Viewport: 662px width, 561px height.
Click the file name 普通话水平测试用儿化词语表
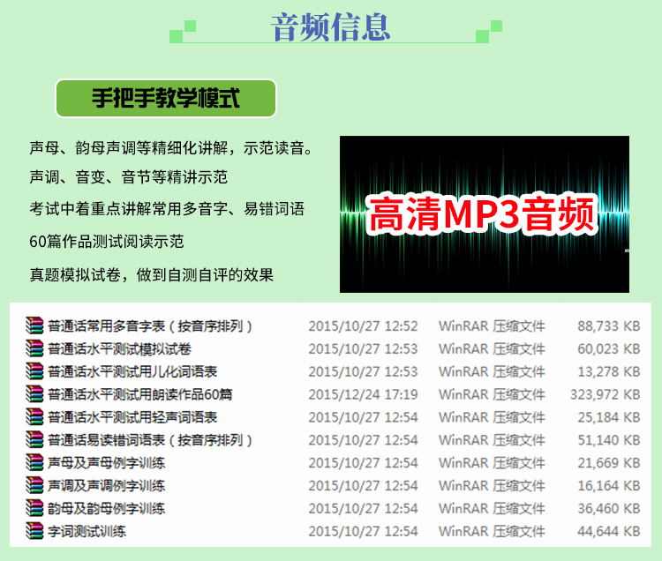point(132,371)
